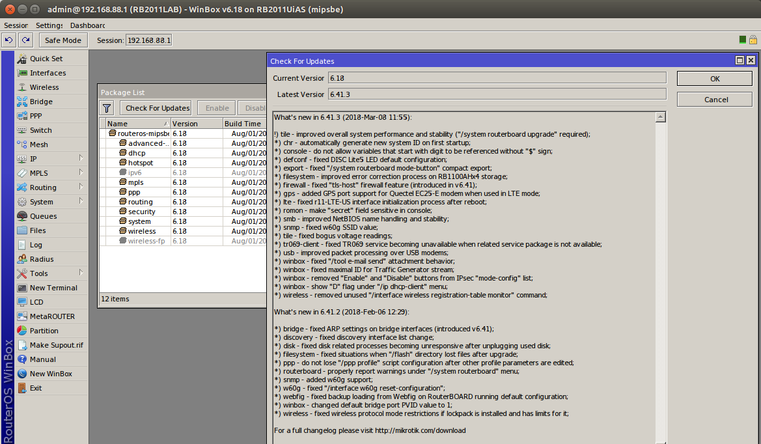The height and width of the screenshot is (444, 761).
Task: Open the Wireless menu icon
Action: 22,87
